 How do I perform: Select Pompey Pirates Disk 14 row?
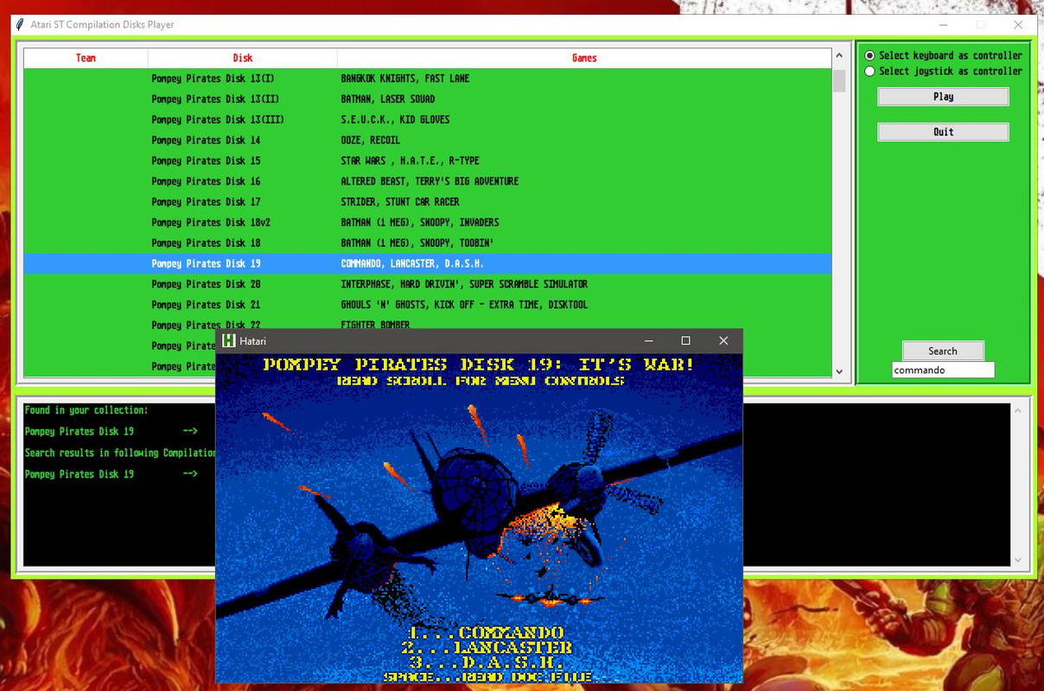[428, 140]
